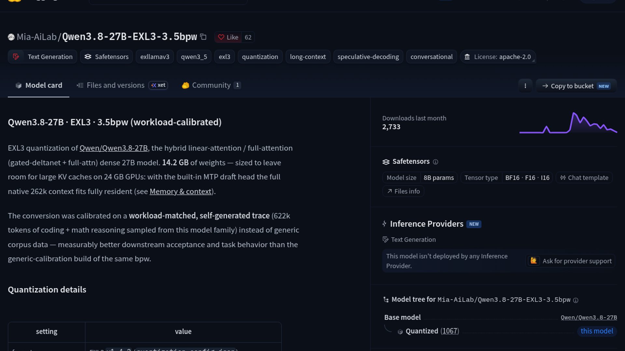Click the Model card cube icon
This screenshot has height=351, width=625.
[19, 85]
